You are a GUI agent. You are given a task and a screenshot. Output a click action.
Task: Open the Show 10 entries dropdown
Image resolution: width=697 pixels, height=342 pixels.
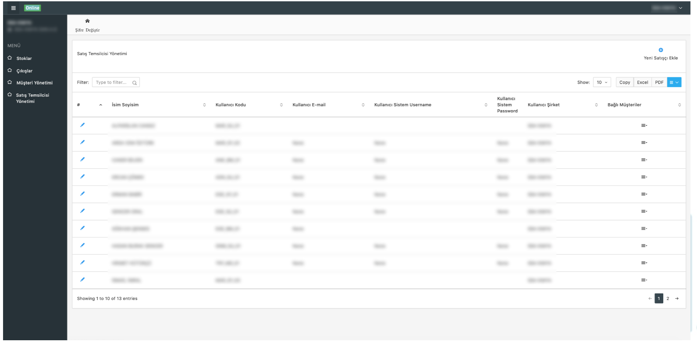tap(602, 82)
